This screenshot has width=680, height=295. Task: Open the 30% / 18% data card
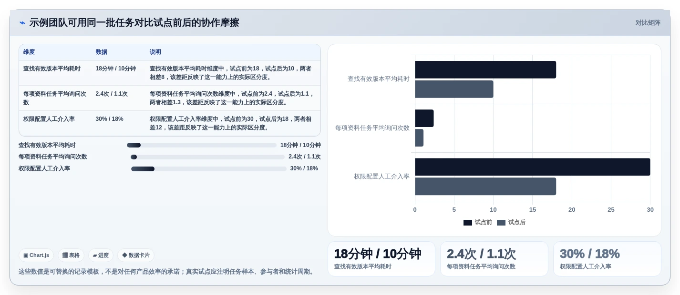click(607, 259)
